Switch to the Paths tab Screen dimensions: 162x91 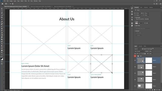pos(145,46)
